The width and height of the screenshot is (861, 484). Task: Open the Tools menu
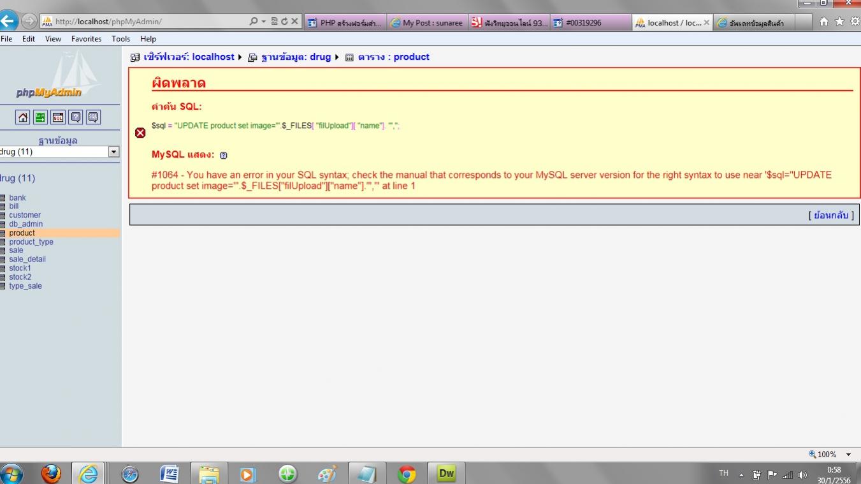120,39
